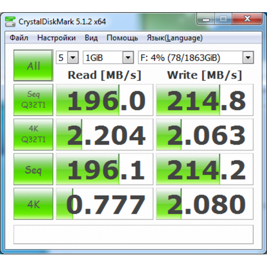Open the Вид menu

pos(91,37)
